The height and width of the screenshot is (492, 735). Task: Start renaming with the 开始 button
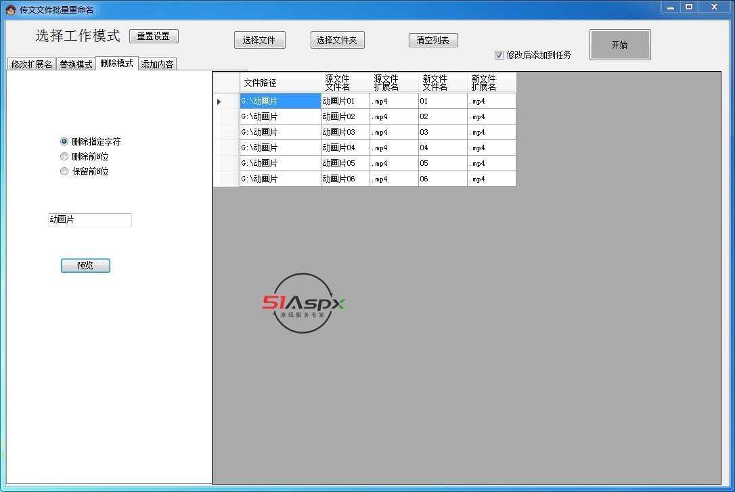[x=620, y=45]
